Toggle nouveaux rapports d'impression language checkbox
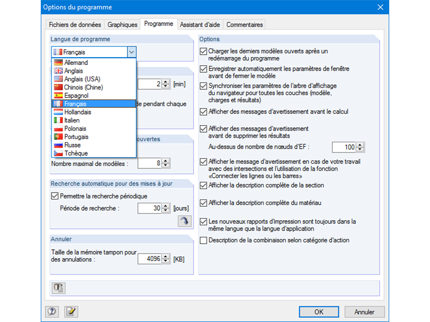Image resolution: width=430 pixels, height=322 pixels. pos(203,221)
